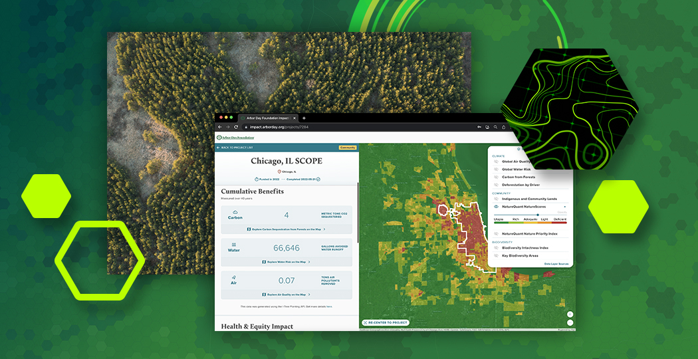Click the '0.07' air value
This screenshot has height=359, width=698.
(x=287, y=281)
